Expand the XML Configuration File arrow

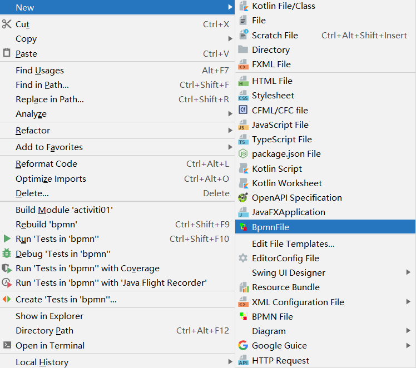(408, 302)
